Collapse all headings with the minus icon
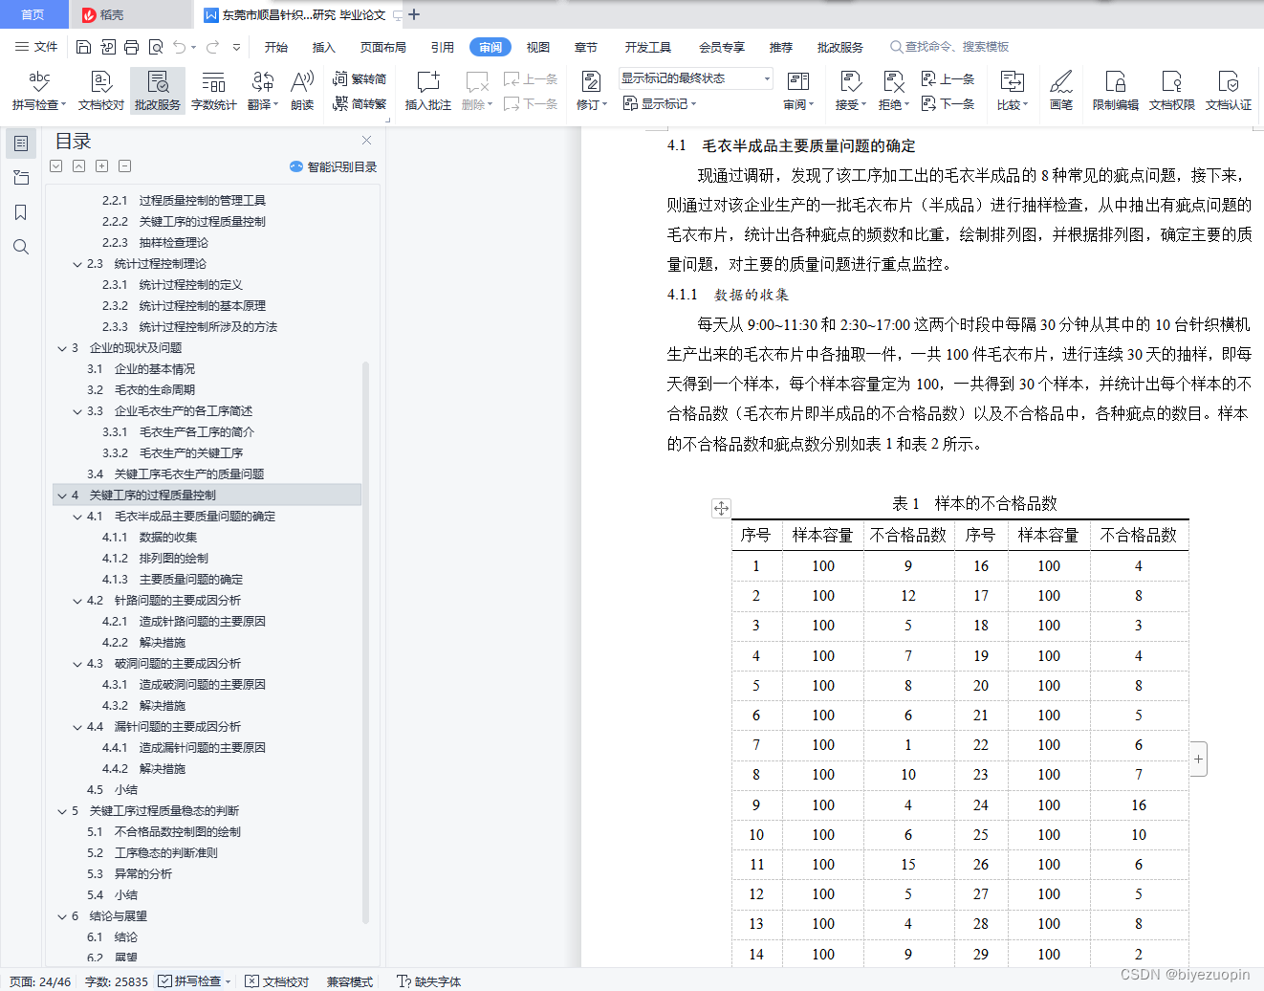The height and width of the screenshot is (991, 1264). pyautogui.click(x=125, y=166)
